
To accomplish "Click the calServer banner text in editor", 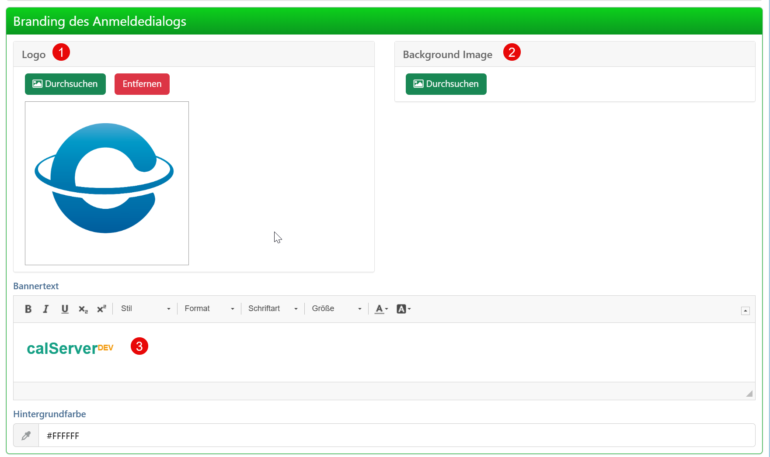I will [x=62, y=349].
